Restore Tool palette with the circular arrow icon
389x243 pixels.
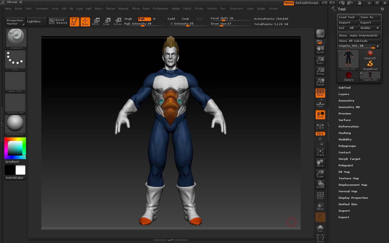pyautogui.click(x=382, y=9)
